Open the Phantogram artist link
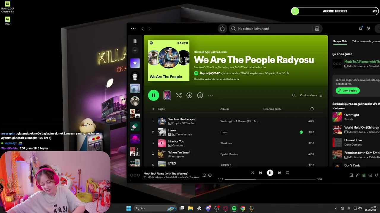The image size is (380, 213). [176, 156]
